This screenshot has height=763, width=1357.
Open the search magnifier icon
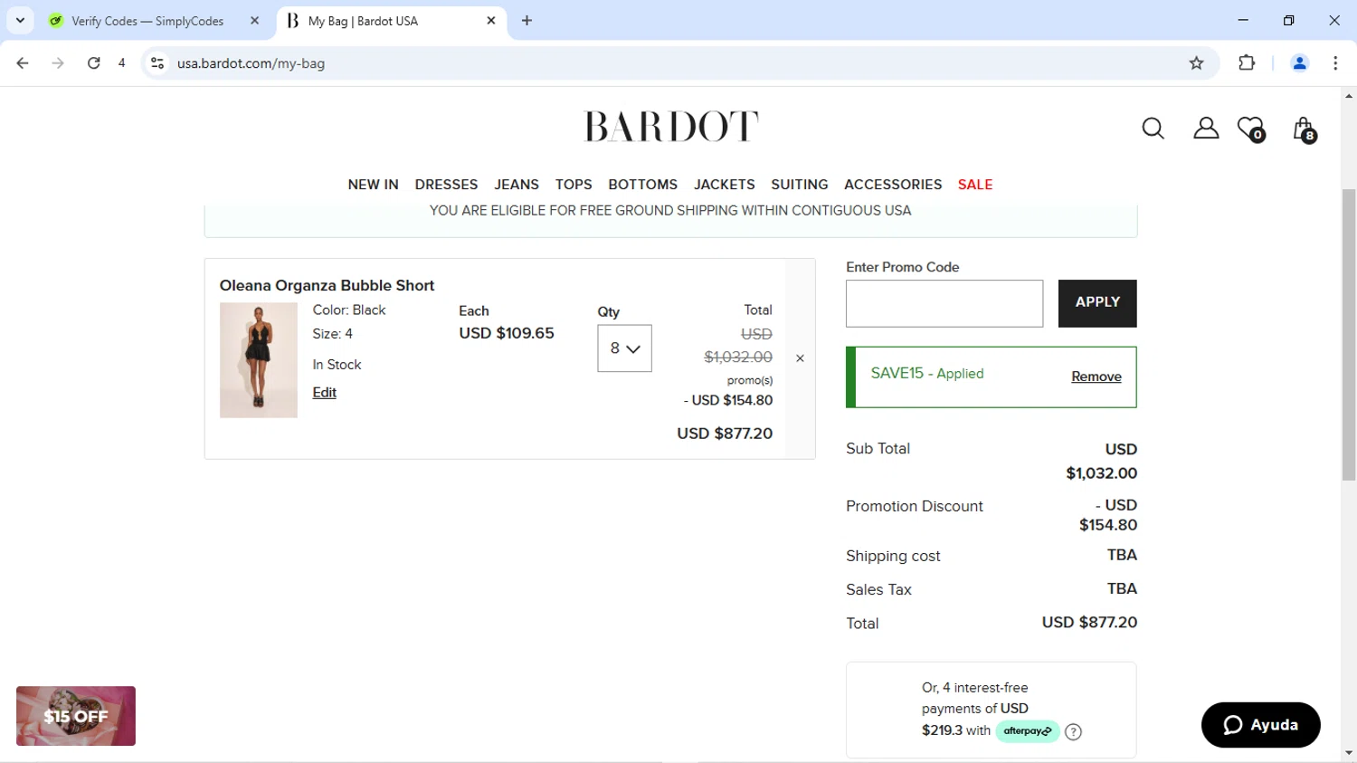pos(1153,129)
